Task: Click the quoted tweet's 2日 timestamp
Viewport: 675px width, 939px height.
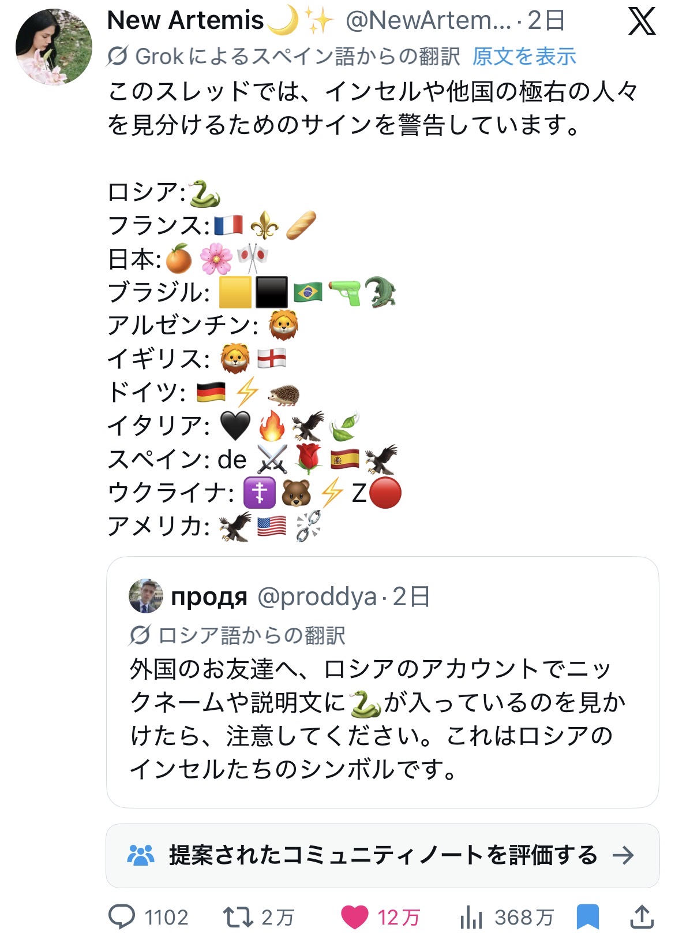Action: click(x=411, y=597)
